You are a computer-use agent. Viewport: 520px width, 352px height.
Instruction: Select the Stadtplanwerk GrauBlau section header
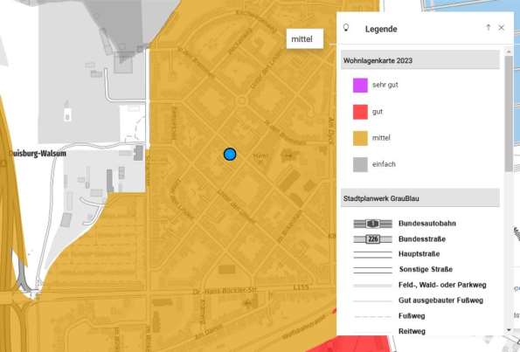coord(420,198)
